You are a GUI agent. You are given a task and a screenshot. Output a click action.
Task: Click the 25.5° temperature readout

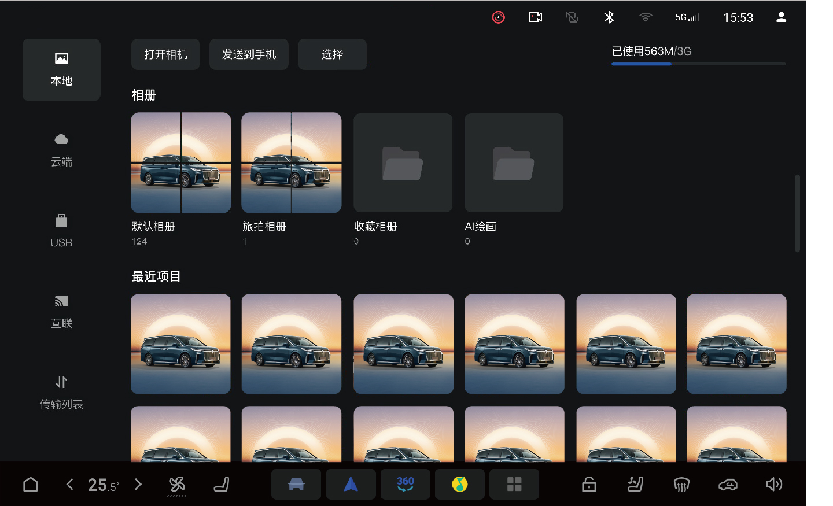103,485
